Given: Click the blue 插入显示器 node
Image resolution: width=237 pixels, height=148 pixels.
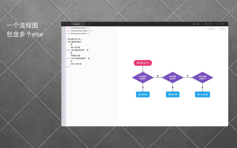Looking at the screenshot, I should (143, 94).
